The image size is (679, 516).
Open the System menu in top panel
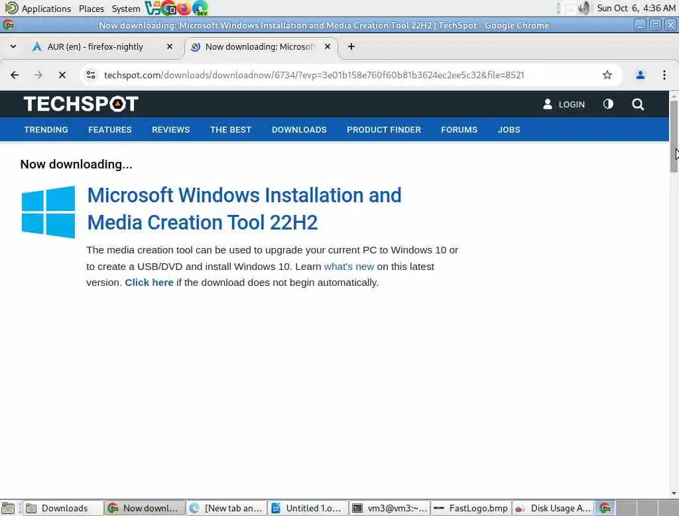pos(126,9)
